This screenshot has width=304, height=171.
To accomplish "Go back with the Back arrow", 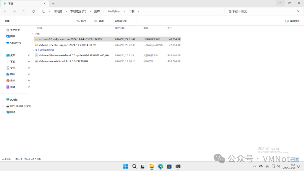I will pos(5,12).
